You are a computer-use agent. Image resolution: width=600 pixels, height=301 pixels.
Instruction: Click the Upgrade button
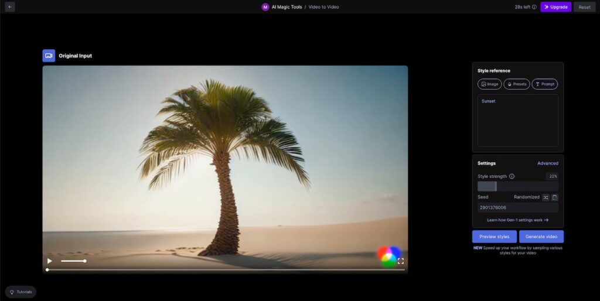pos(555,7)
